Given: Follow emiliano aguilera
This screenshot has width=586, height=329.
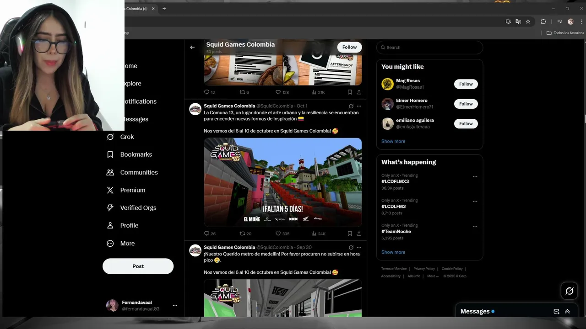Looking at the screenshot, I should [x=466, y=123].
